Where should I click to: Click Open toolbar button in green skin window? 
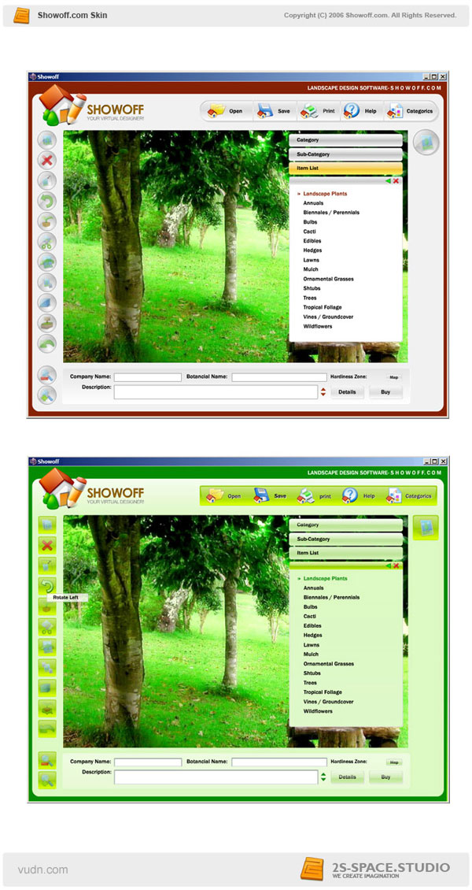coord(224,496)
